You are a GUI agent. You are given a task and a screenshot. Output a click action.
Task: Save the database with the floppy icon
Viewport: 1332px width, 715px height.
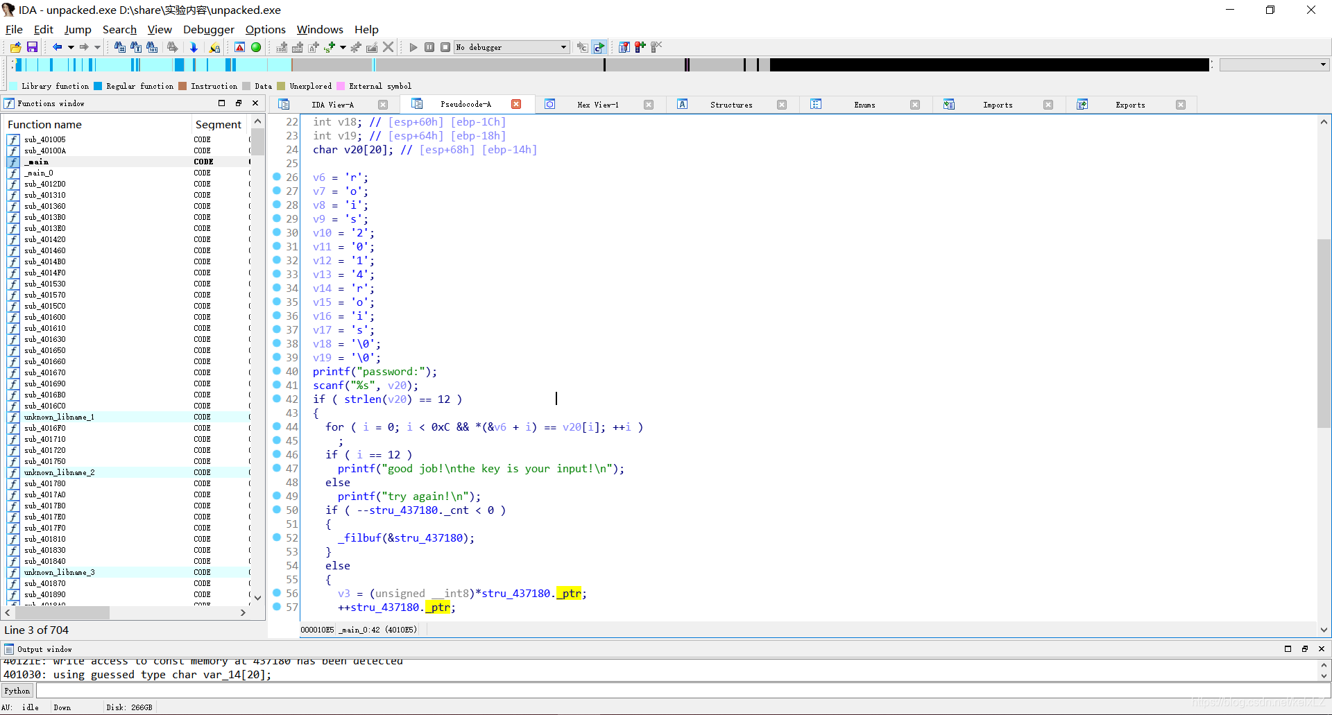(32, 47)
